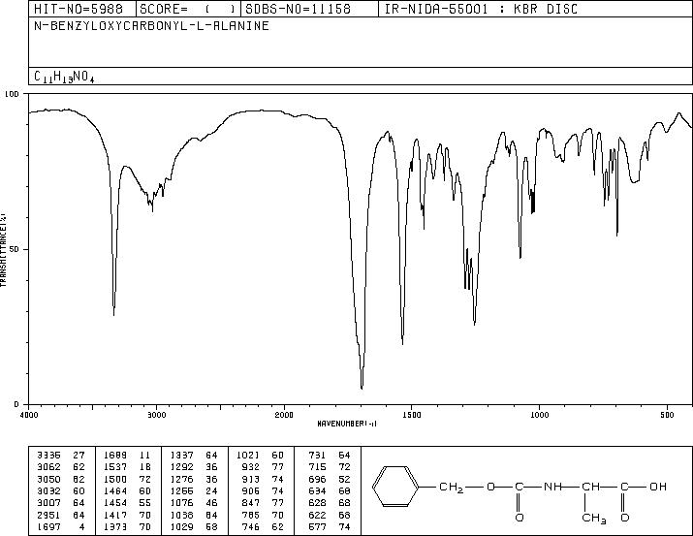Click the 1038 peak entry in table
This screenshot has width=693, height=536.
pos(194,516)
